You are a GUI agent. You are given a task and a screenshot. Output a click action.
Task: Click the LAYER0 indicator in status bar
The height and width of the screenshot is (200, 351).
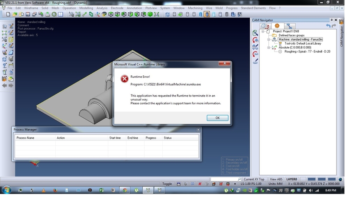click(x=292, y=179)
